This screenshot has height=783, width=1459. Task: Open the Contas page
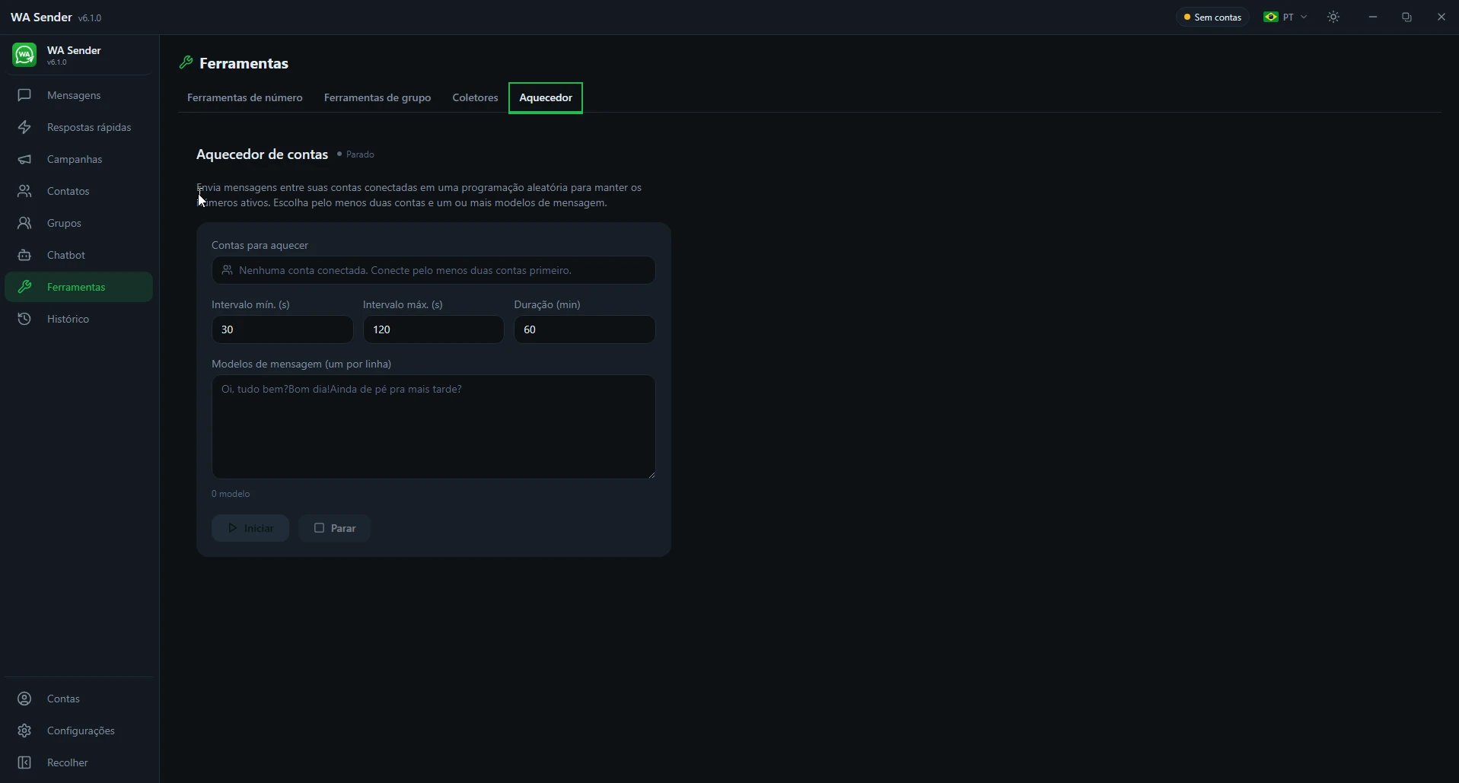tap(79, 699)
